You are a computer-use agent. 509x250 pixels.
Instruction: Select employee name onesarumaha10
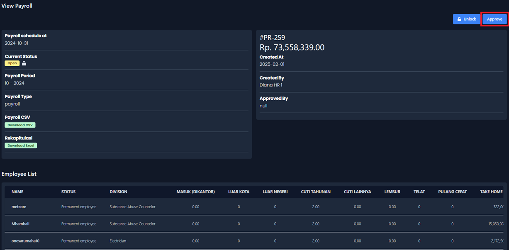tap(25, 241)
